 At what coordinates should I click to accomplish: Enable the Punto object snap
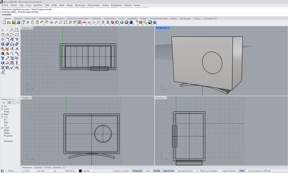pyautogui.click(x=2, y=112)
